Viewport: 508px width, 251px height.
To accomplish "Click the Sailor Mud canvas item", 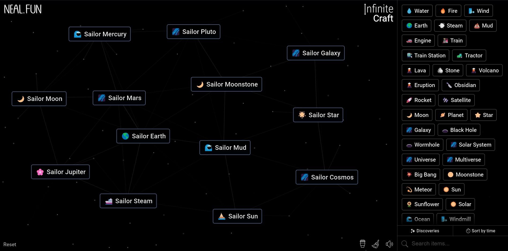I will pos(225,148).
